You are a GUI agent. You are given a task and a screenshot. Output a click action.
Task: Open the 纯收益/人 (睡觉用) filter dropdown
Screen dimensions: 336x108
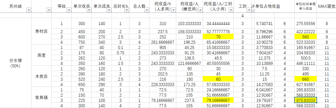(200, 10)
